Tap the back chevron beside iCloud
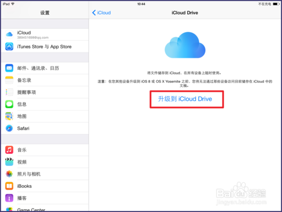The height and width of the screenshot is (212, 282). 94,12
